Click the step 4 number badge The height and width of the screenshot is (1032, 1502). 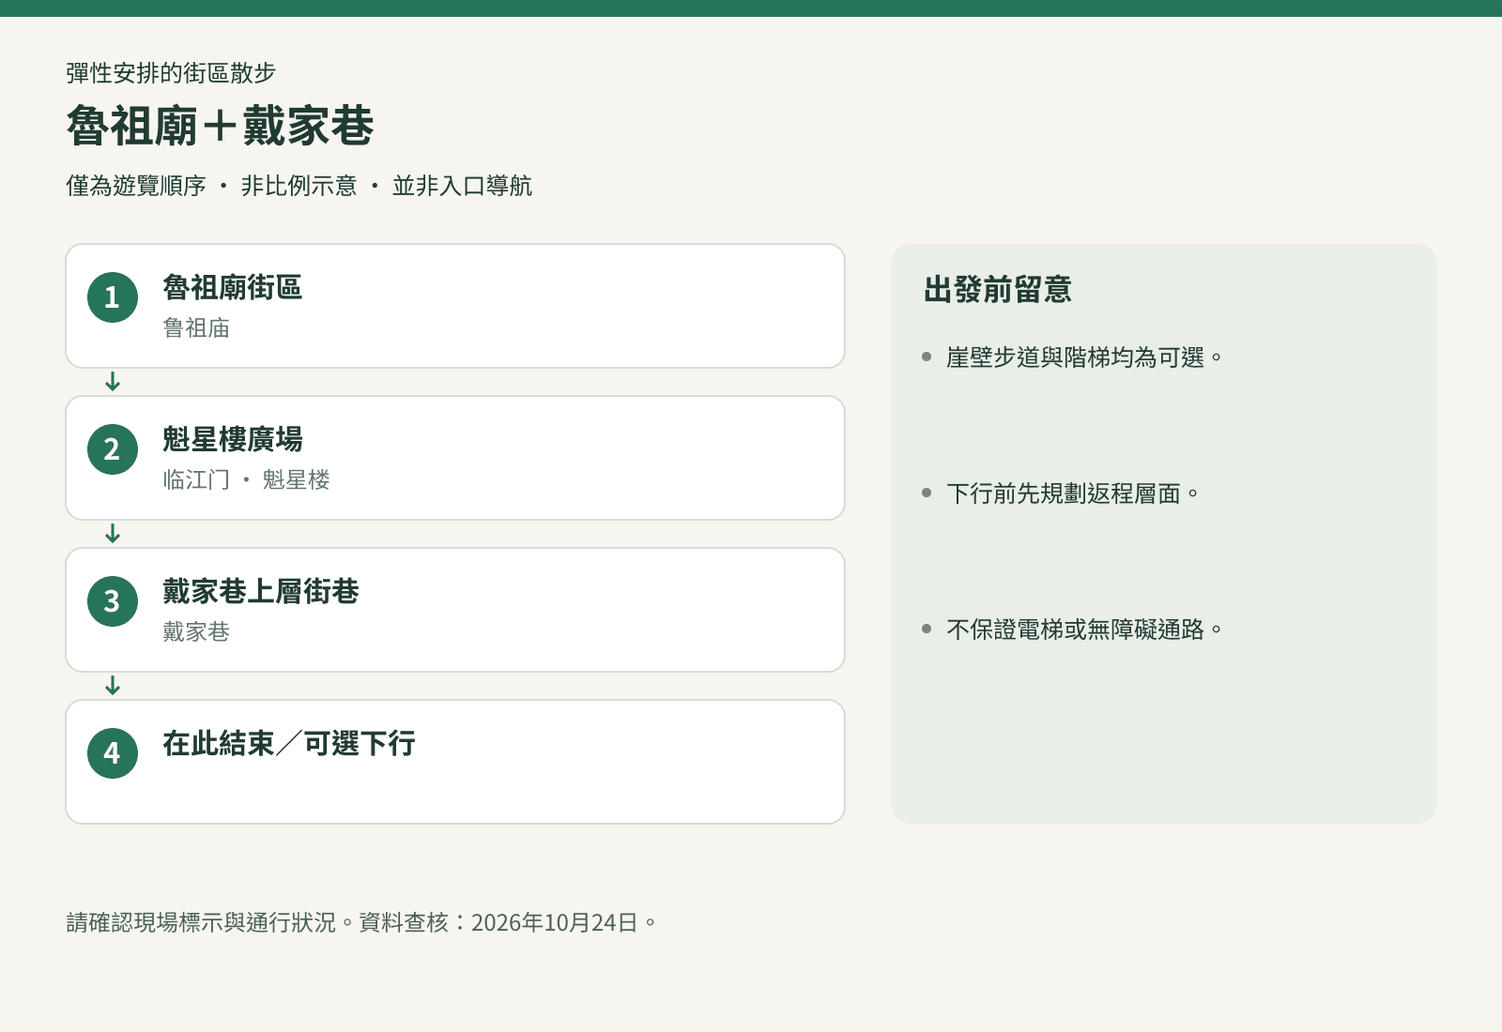(113, 753)
